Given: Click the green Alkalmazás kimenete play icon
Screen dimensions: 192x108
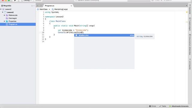Looking at the screenshot, I should coord(170,106).
